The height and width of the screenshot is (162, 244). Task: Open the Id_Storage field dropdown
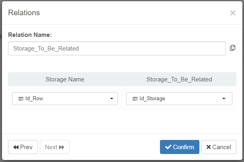click(179, 99)
